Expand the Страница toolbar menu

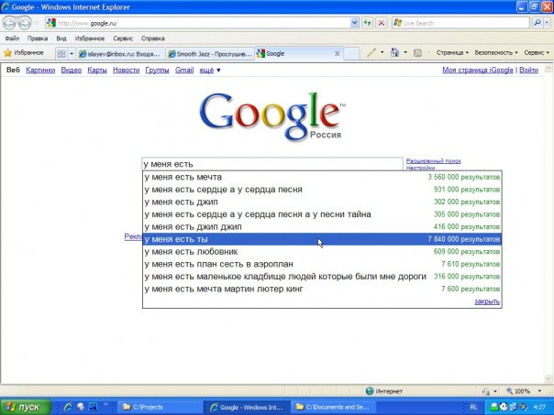pyautogui.click(x=452, y=53)
